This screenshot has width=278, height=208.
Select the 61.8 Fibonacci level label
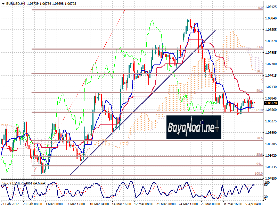tap(259, 110)
